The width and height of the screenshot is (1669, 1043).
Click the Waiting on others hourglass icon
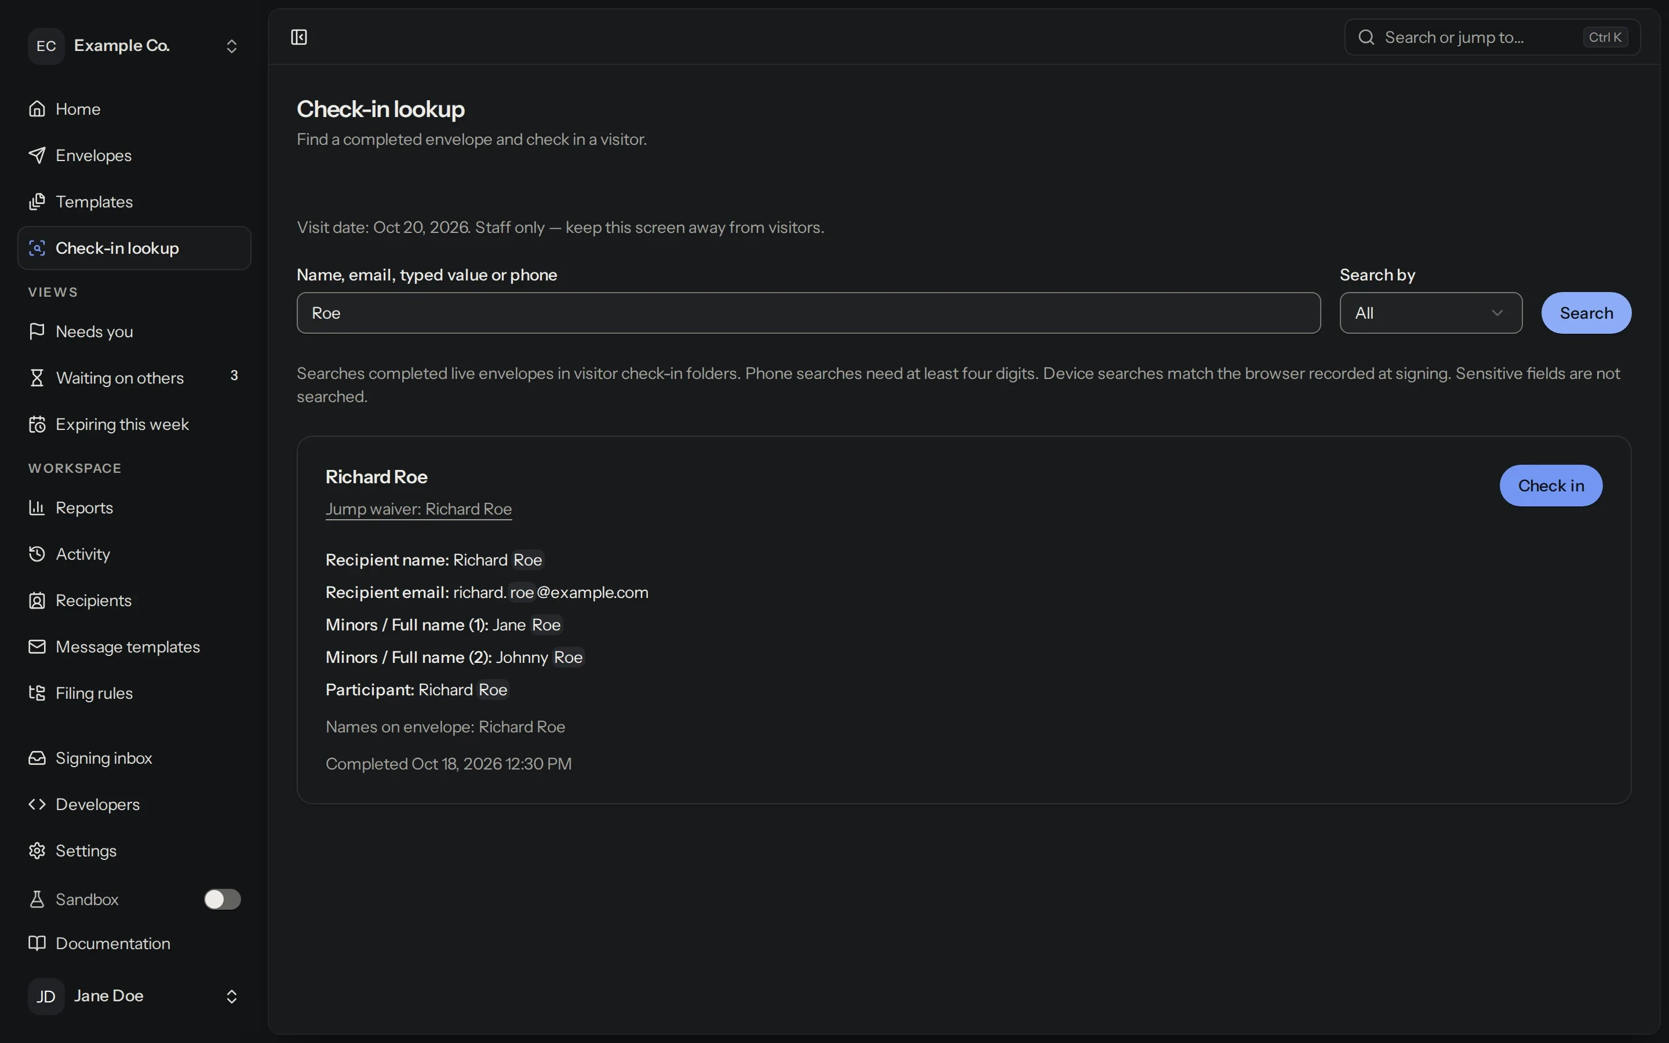coord(37,377)
